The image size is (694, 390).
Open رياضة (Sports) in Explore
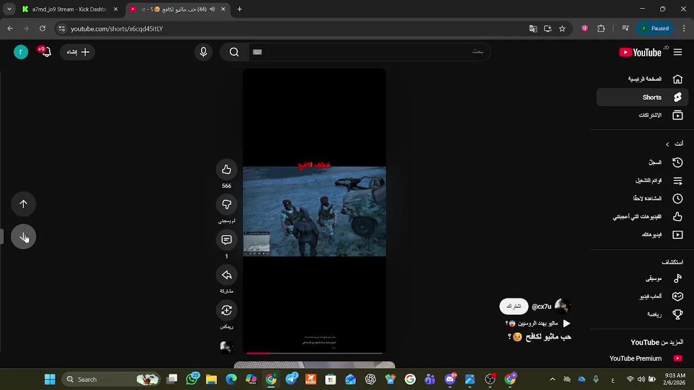click(642, 314)
